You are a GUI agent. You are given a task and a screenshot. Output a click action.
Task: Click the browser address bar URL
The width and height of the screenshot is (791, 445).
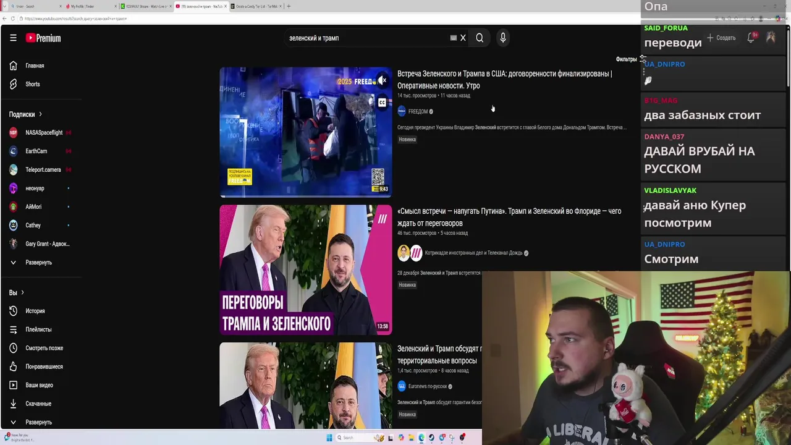pyautogui.click(x=75, y=19)
